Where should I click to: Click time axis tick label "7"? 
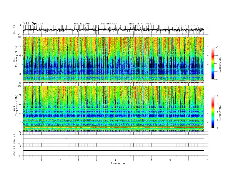[x=152, y=160]
